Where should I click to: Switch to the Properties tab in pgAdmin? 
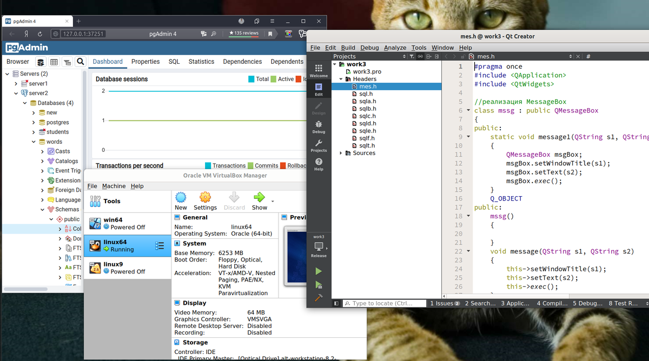coord(145,62)
